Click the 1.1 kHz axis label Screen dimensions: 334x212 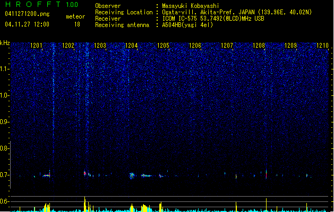click(4, 69)
